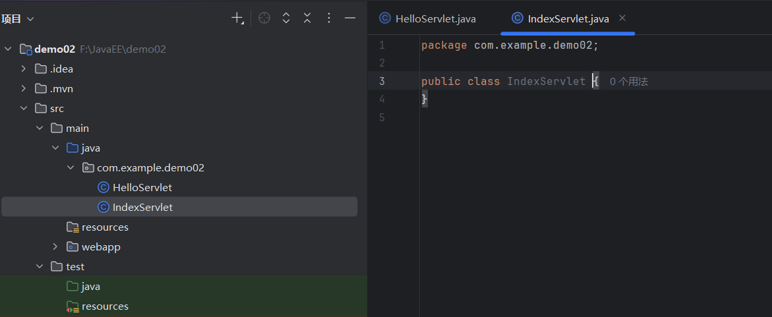This screenshot has height=317, width=772.
Task: Open project panel options three-dot menu
Action: (x=329, y=18)
